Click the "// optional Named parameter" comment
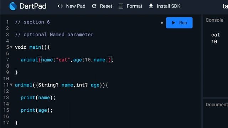228x128 pixels. coord(54,35)
